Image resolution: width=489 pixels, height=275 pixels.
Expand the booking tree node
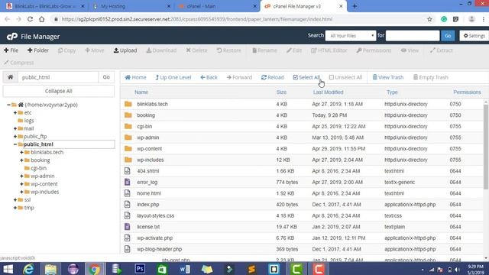tap(22, 160)
